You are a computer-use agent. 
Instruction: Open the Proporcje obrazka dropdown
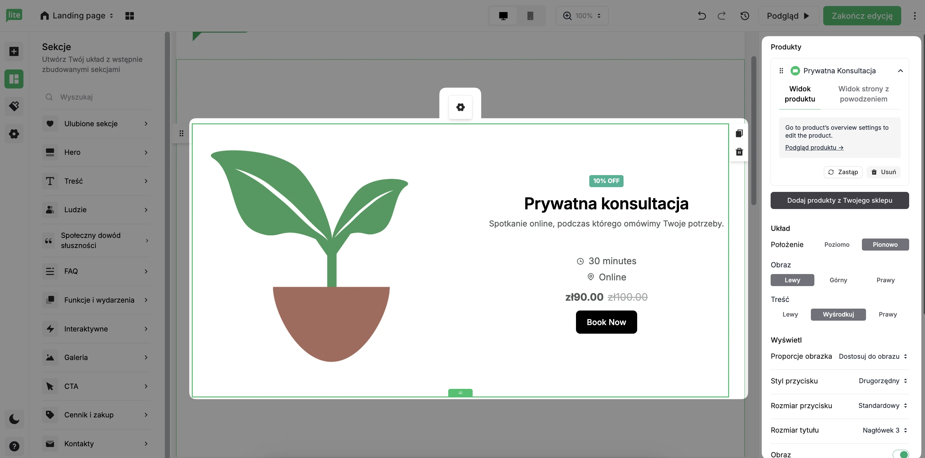(873, 356)
